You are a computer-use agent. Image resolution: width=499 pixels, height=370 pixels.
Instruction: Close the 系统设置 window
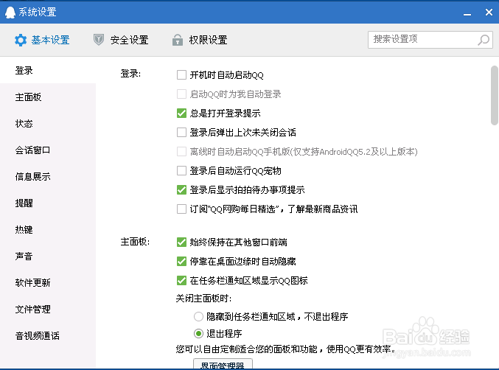(489, 12)
